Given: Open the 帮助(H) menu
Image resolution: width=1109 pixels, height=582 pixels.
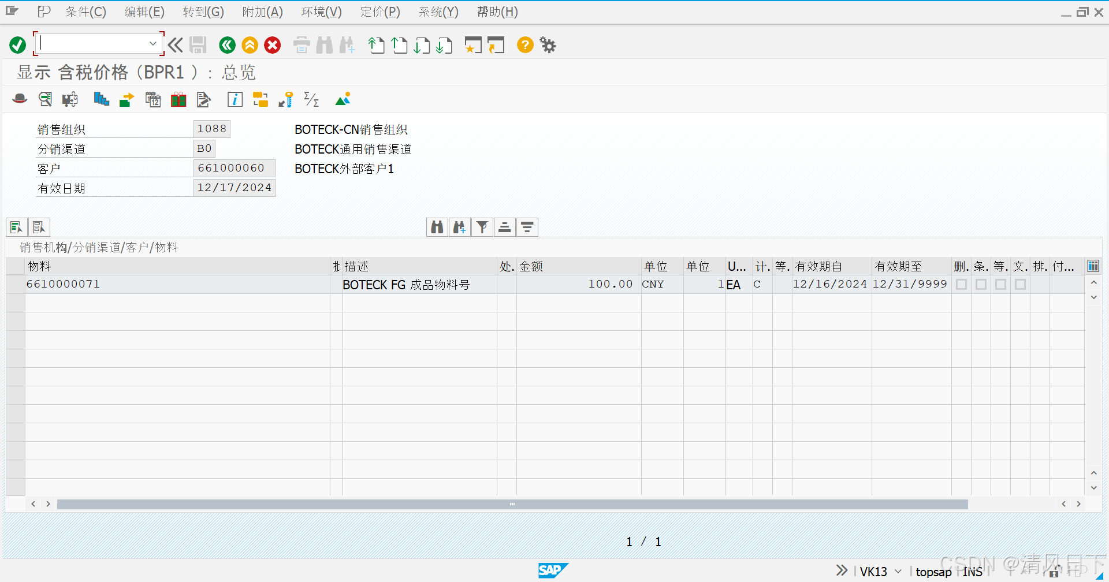Looking at the screenshot, I should (497, 12).
